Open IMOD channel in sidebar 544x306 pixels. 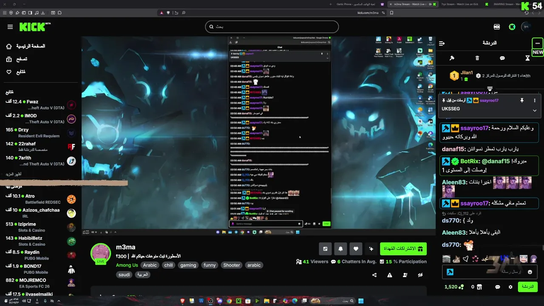[40, 119]
